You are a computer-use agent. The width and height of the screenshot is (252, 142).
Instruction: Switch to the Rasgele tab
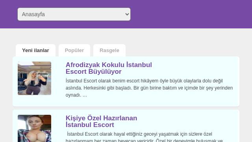point(109,50)
